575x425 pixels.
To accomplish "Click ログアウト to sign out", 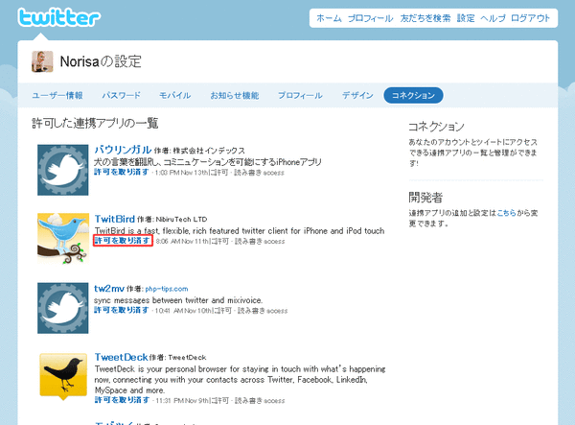I will [x=530, y=18].
